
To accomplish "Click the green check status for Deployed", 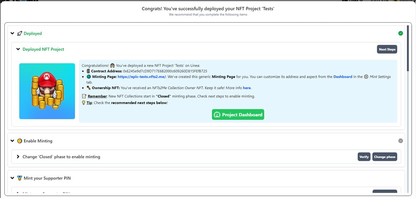I will pos(400,33).
